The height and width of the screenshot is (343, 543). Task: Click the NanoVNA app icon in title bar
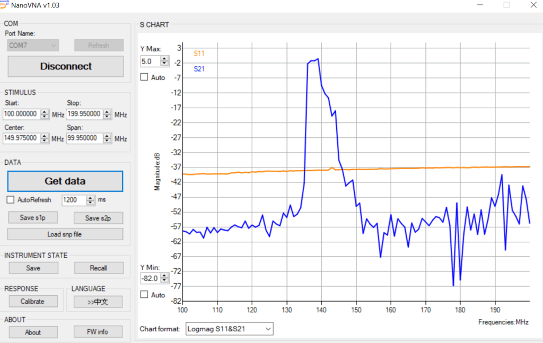[x=5, y=5]
